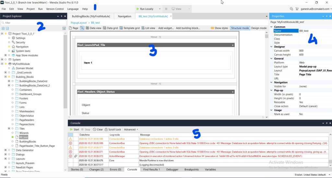Click the Console Start play icon

pyautogui.click(x=71, y=130)
